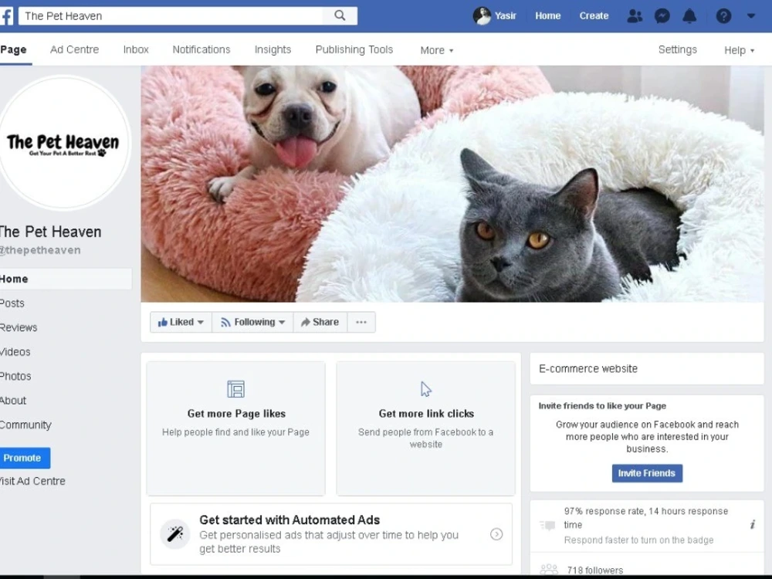
Task: Switch to the Page tab
Action: (14, 49)
